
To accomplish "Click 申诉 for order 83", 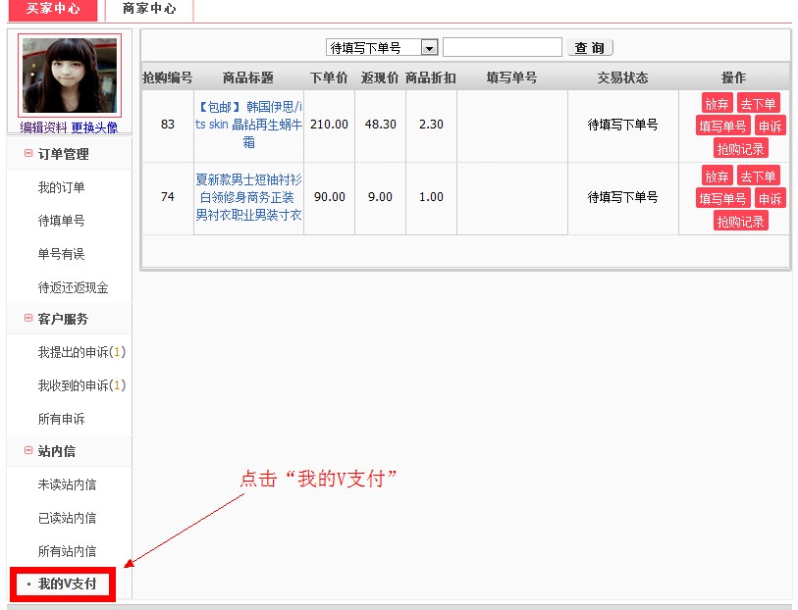I will click(x=770, y=127).
